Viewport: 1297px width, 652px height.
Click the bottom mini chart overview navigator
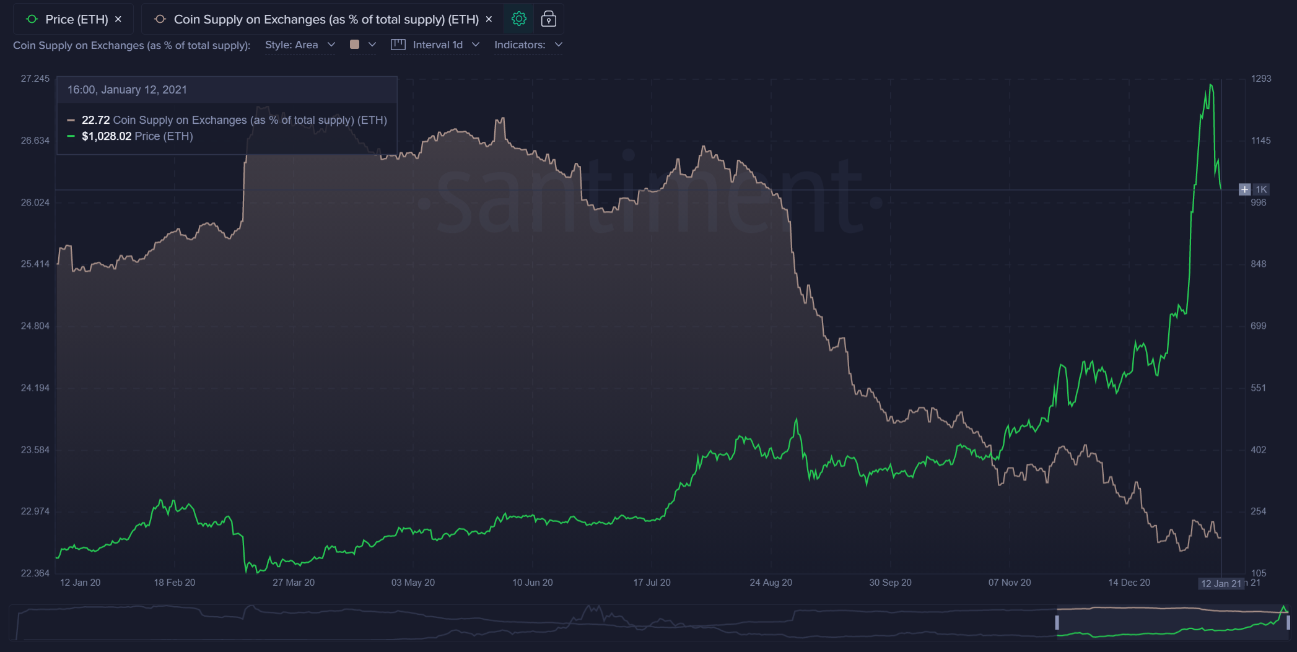pos(649,622)
